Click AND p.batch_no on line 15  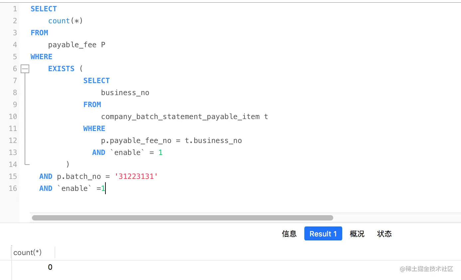click(x=70, y=176)
